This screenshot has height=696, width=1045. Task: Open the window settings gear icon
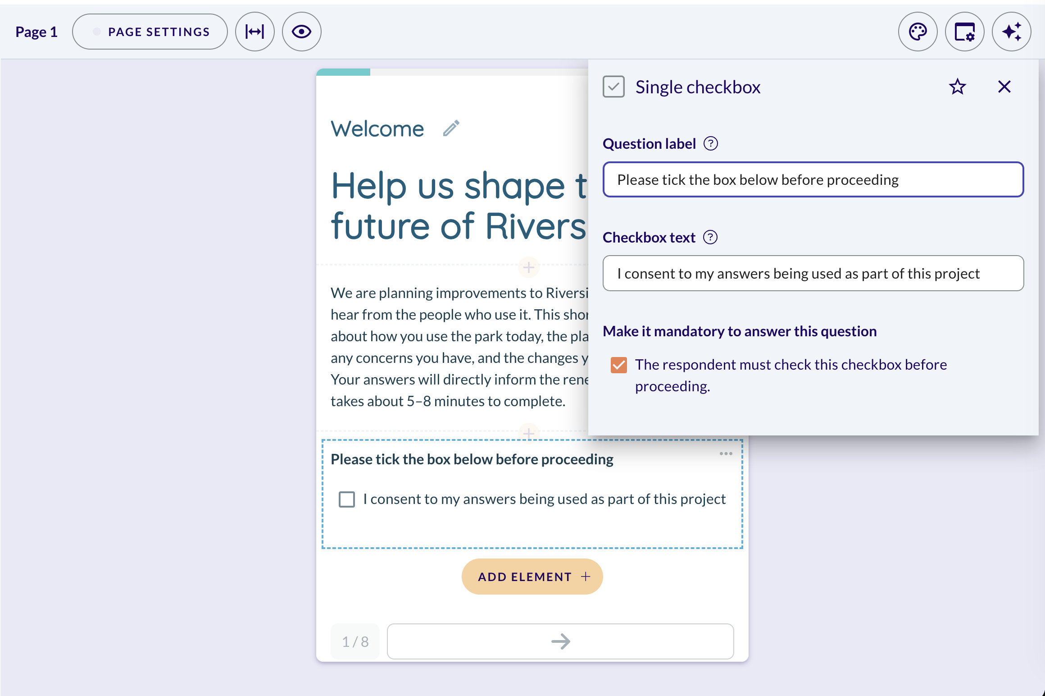point(964,32)
